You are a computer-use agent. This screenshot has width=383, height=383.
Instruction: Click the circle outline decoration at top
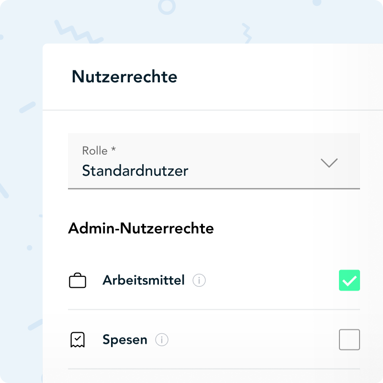[166, 6]
